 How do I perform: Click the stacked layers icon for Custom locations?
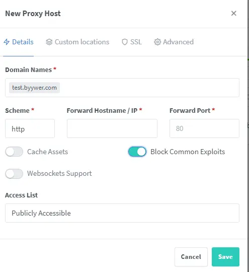pyautogui.click(x=49, y=42)
